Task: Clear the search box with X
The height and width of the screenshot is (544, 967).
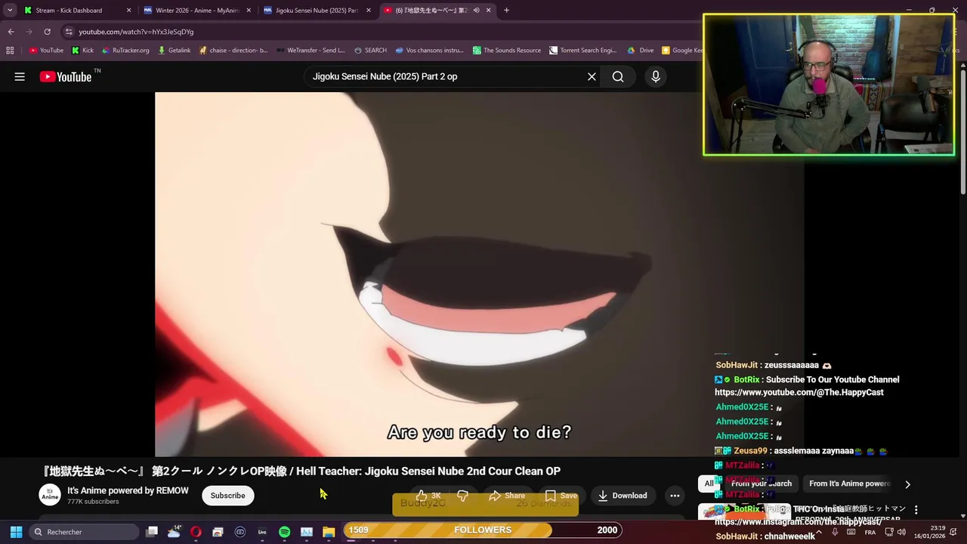Action: point(592,76)
